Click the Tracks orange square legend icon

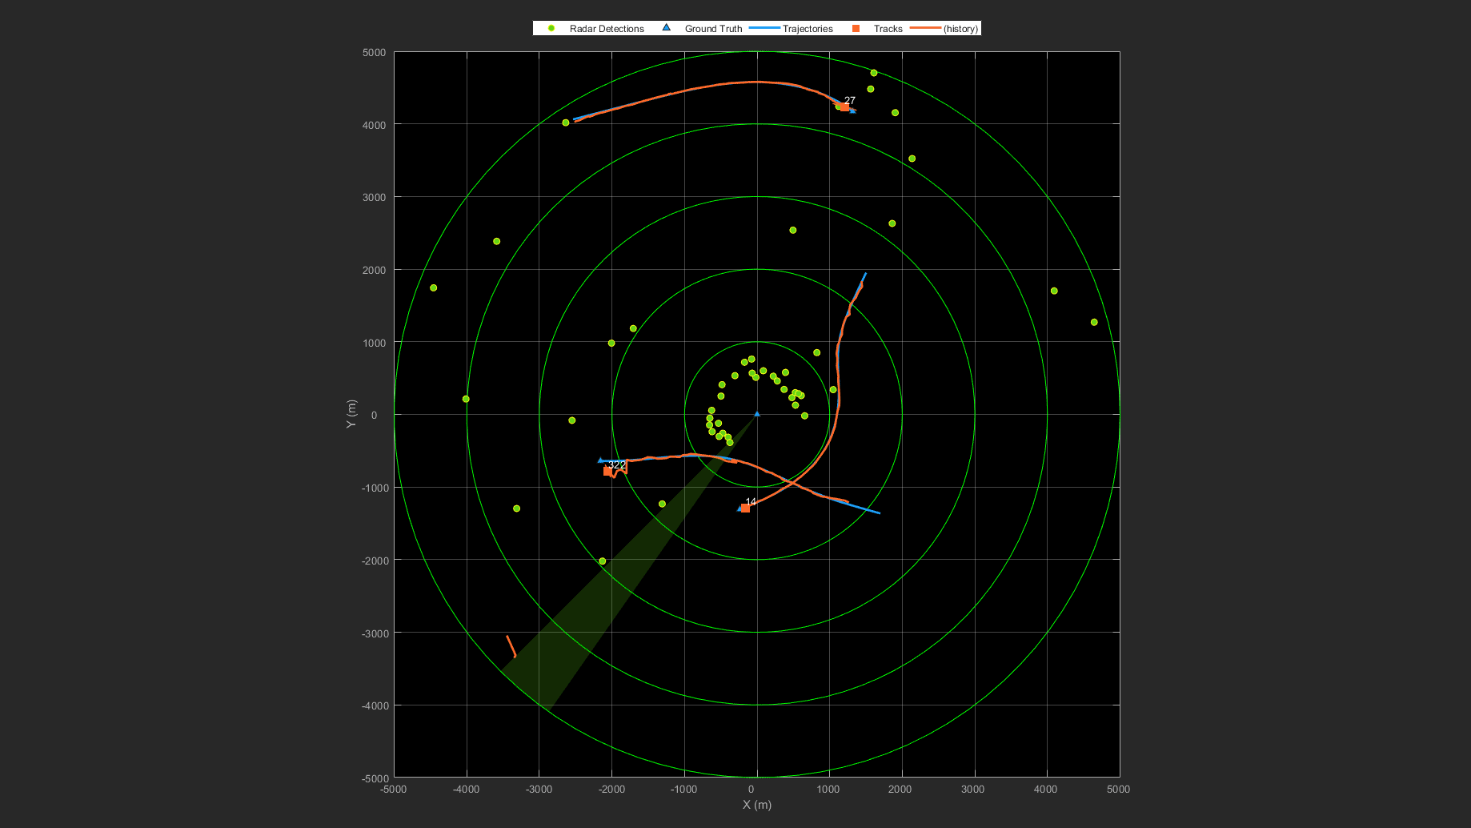(x=855, y=28)
